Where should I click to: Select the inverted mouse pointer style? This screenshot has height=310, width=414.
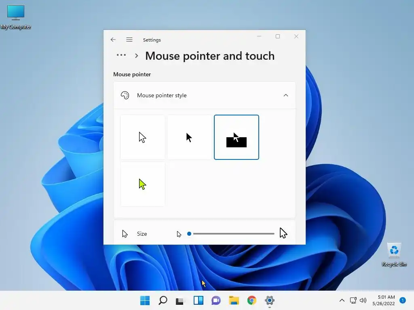[x=236, y=137]
